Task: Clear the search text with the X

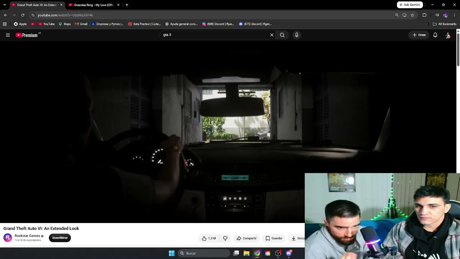Action: tap(272, 35)
